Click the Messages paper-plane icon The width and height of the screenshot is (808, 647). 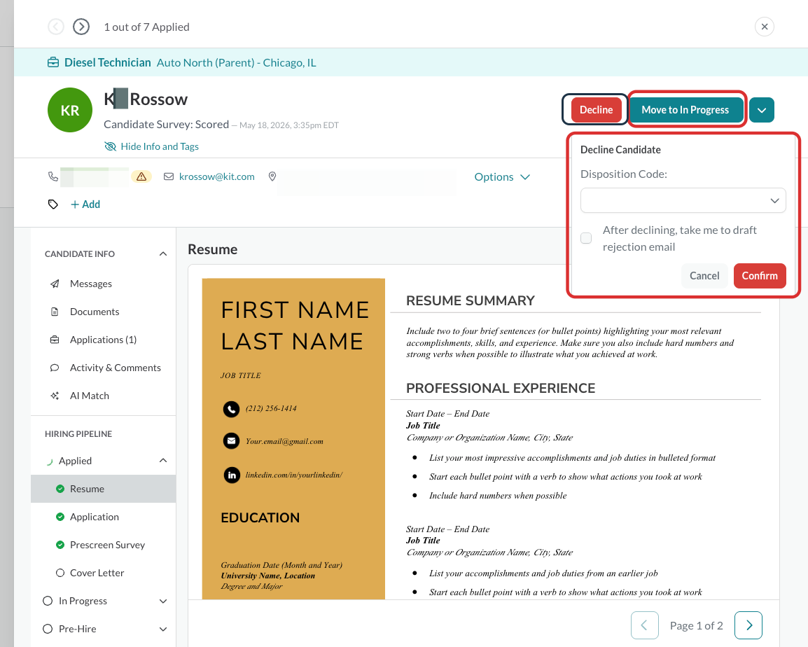(55, 284)
